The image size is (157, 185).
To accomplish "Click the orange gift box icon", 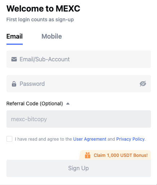I will click(x=88, y=155).
